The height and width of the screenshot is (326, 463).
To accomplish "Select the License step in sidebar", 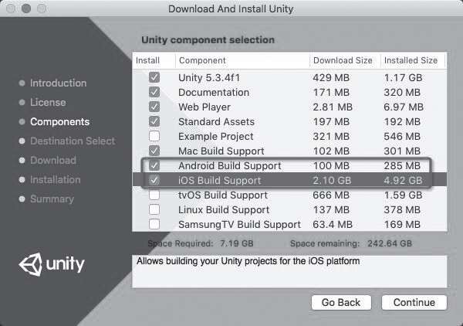I will 48,102.
